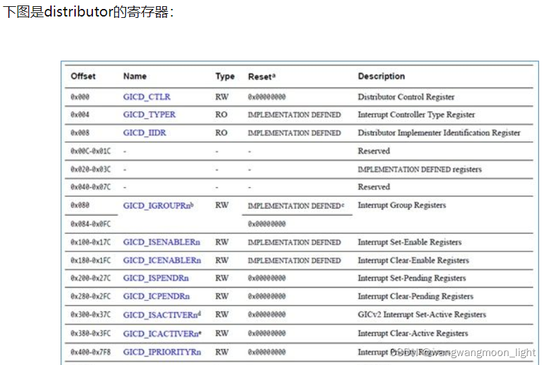546x365 pixels.
Task: Click 'Interrupt Controller Type Register' description
Action: 416,114
